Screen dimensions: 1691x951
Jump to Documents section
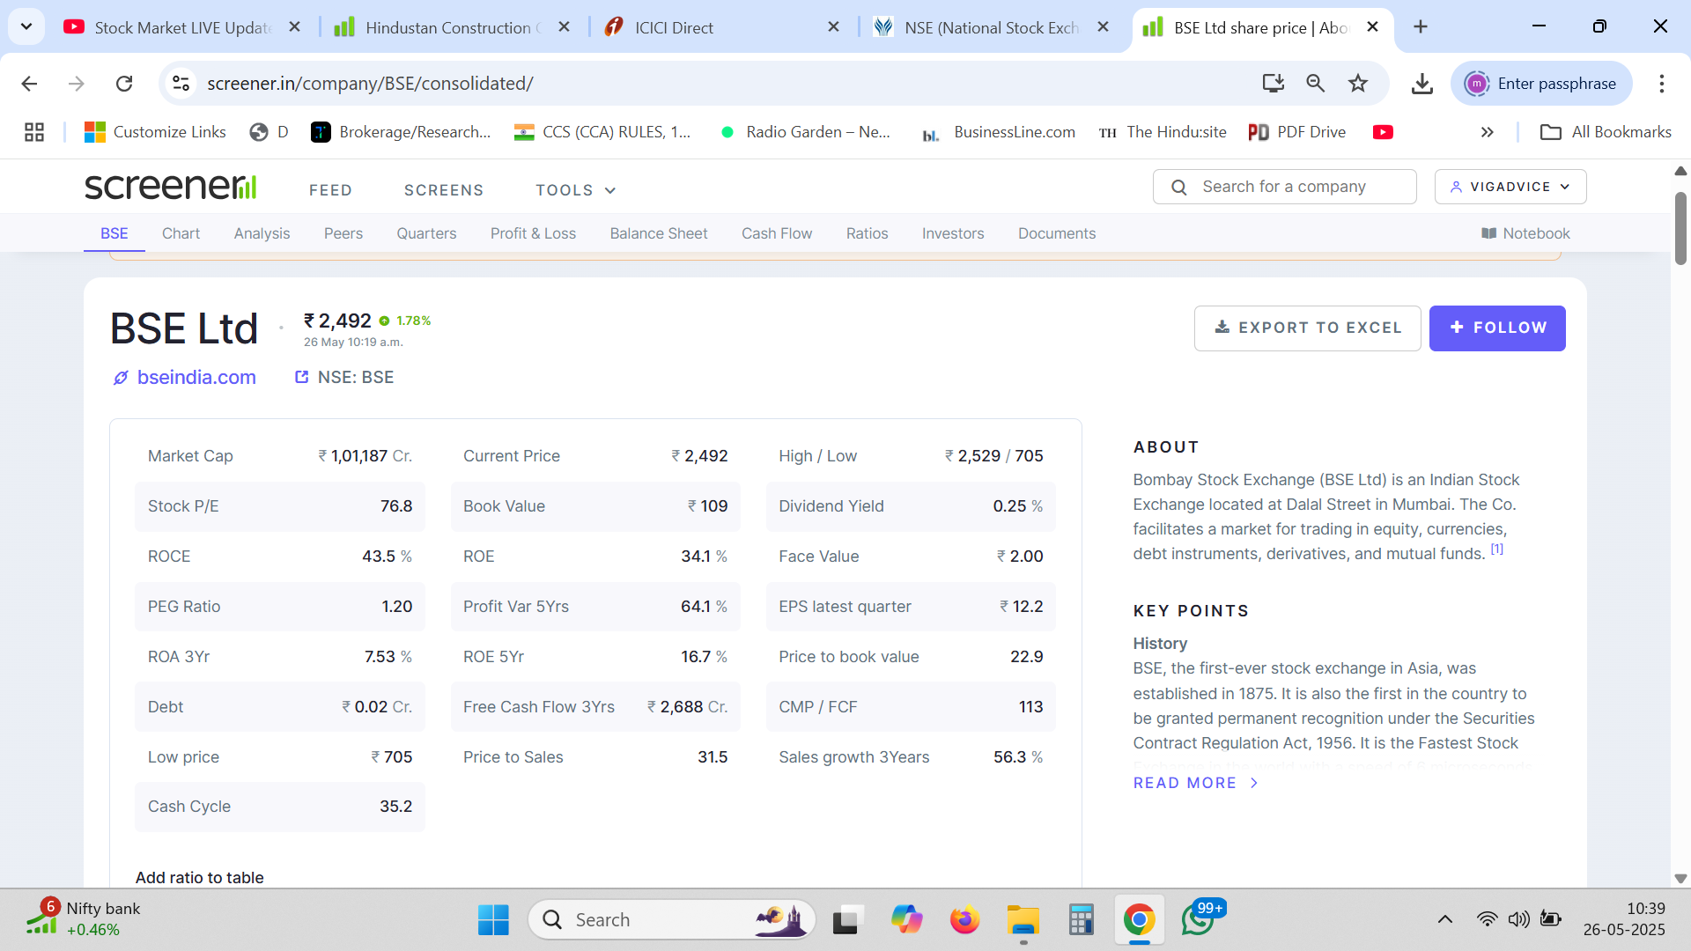click(1057, 233)
